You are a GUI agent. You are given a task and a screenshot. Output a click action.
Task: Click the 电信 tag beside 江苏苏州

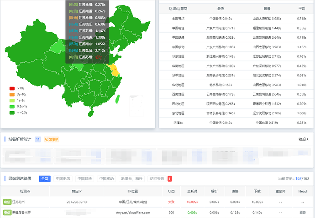7,202
